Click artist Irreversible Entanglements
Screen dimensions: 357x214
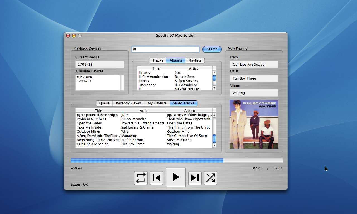[x=143, y=123]
